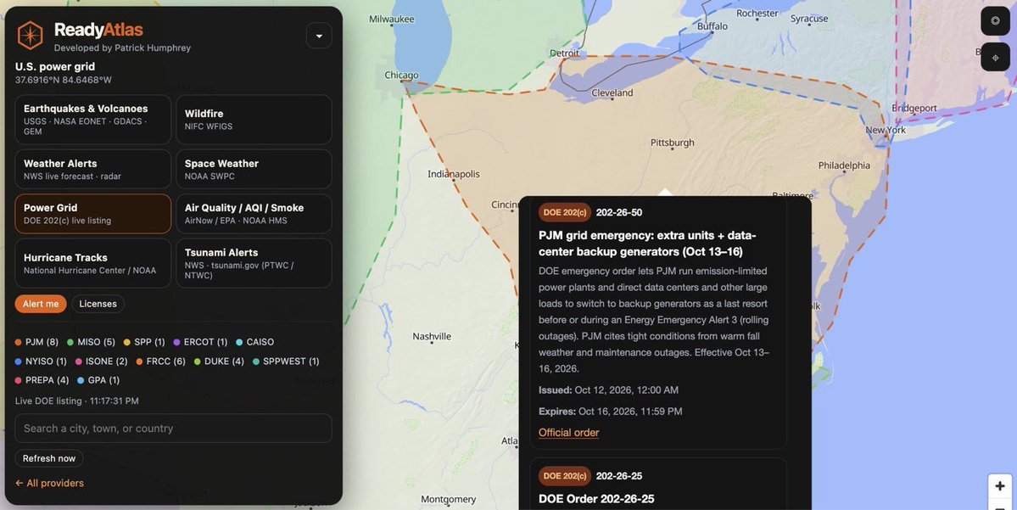Click the Montgomery city label on map
The height and width of the screenshot is (510, 1017).
[x=448, y=499]
